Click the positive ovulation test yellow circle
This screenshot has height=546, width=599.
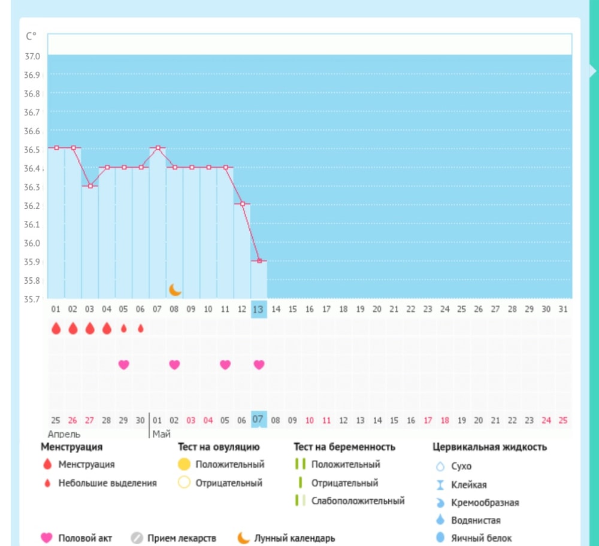(x=184, y=465)
